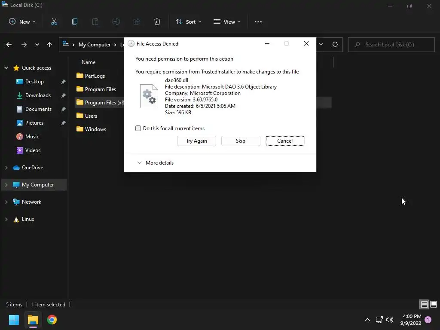This screenshot has width=440, height=330.
Task: Click the Skip button
Action: click(x=241, y=141)
